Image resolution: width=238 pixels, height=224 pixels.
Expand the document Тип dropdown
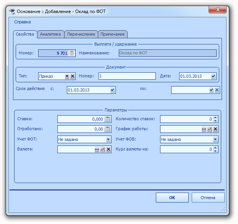pyautogui.click(x=67, y=76)
